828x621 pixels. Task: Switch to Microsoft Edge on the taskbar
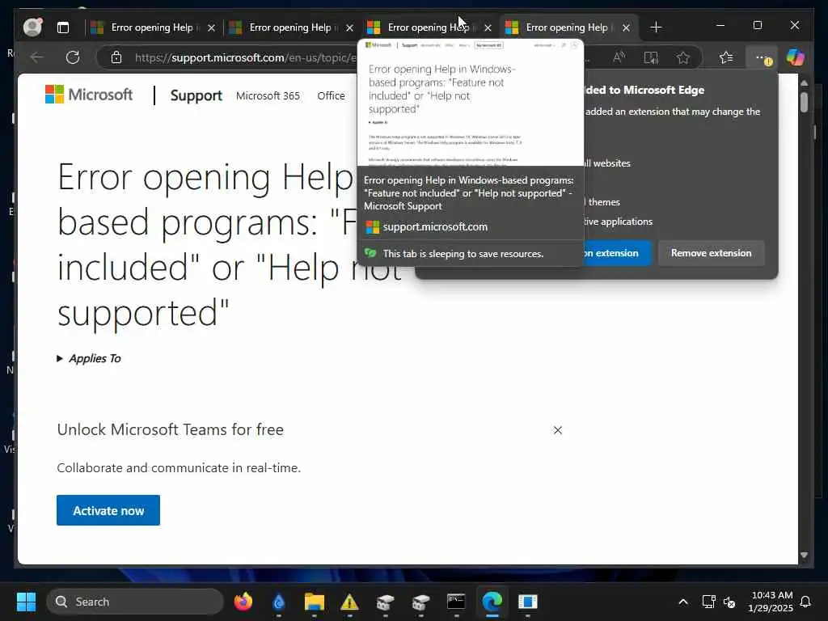[x=492, y=602]
